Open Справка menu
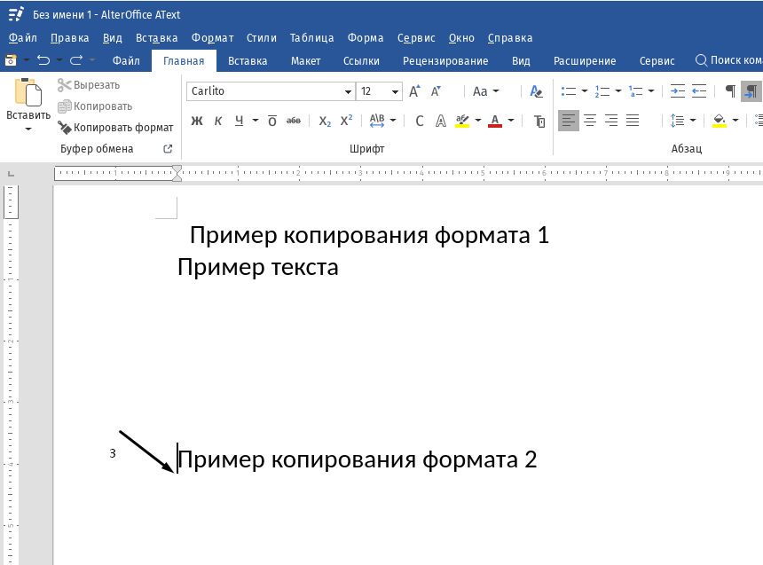 [x=510, y=38]
